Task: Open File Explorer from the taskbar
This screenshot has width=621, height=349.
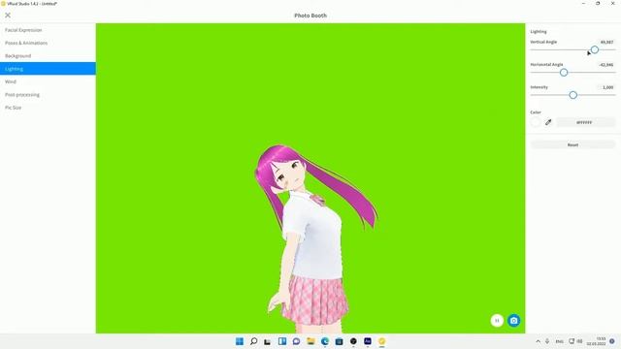Action: point(310,341)
